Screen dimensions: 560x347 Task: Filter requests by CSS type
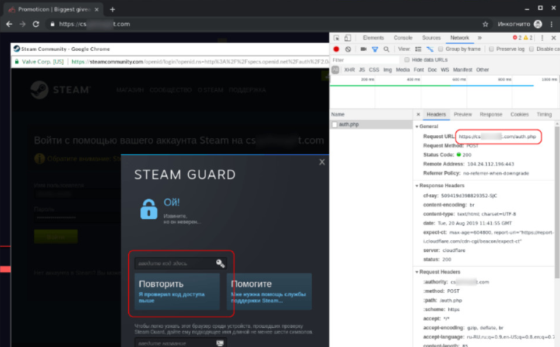[x=374, y=69]
